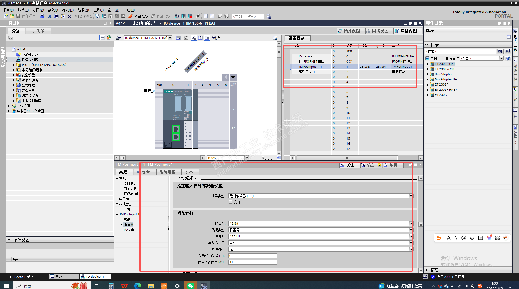Open the 信号类型 dropdown
This screenshot has height=289, width=519.
[411, 196]
